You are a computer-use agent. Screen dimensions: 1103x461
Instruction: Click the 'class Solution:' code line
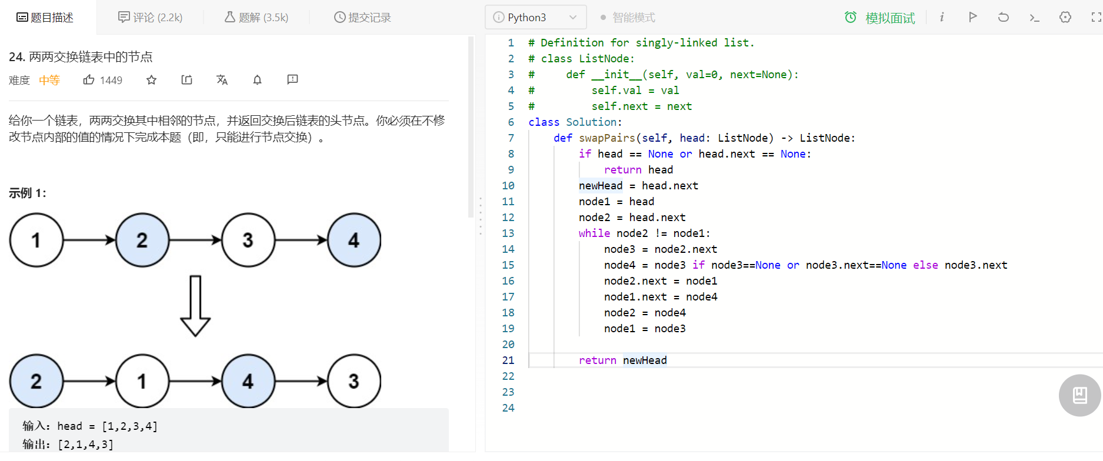[575, 122]
